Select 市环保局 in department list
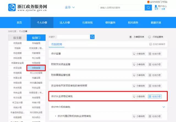 click(36, 107)
